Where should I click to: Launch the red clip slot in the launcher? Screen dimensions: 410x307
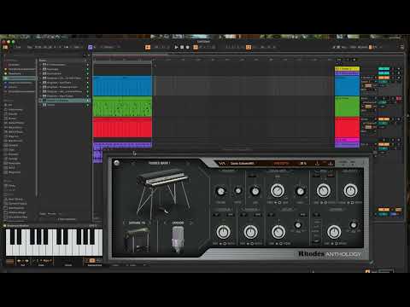(347, 128)
